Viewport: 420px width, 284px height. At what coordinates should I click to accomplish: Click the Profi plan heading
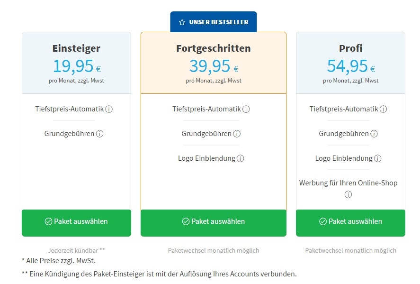(350, 48)
